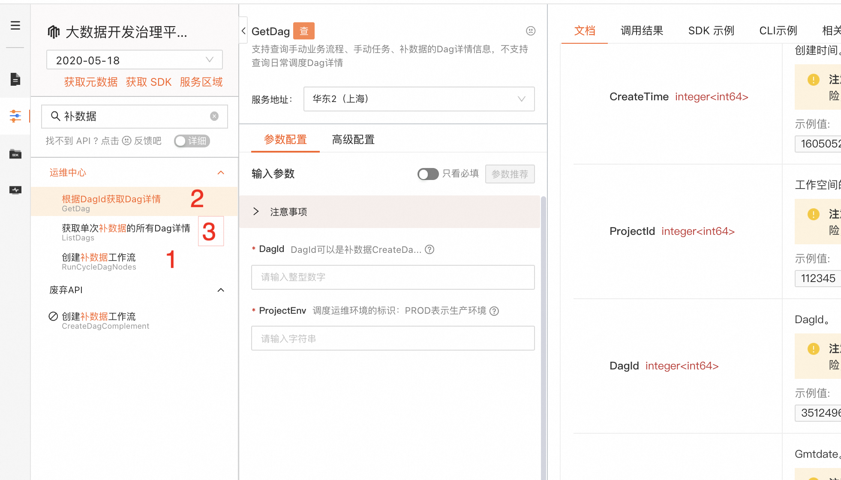
Task: Open the 2020-05-18 version dropdown
Action: coord(135,60)
